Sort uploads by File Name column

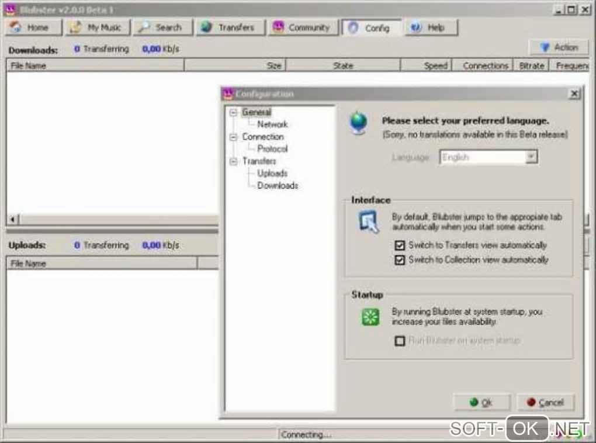coord(102,263)
